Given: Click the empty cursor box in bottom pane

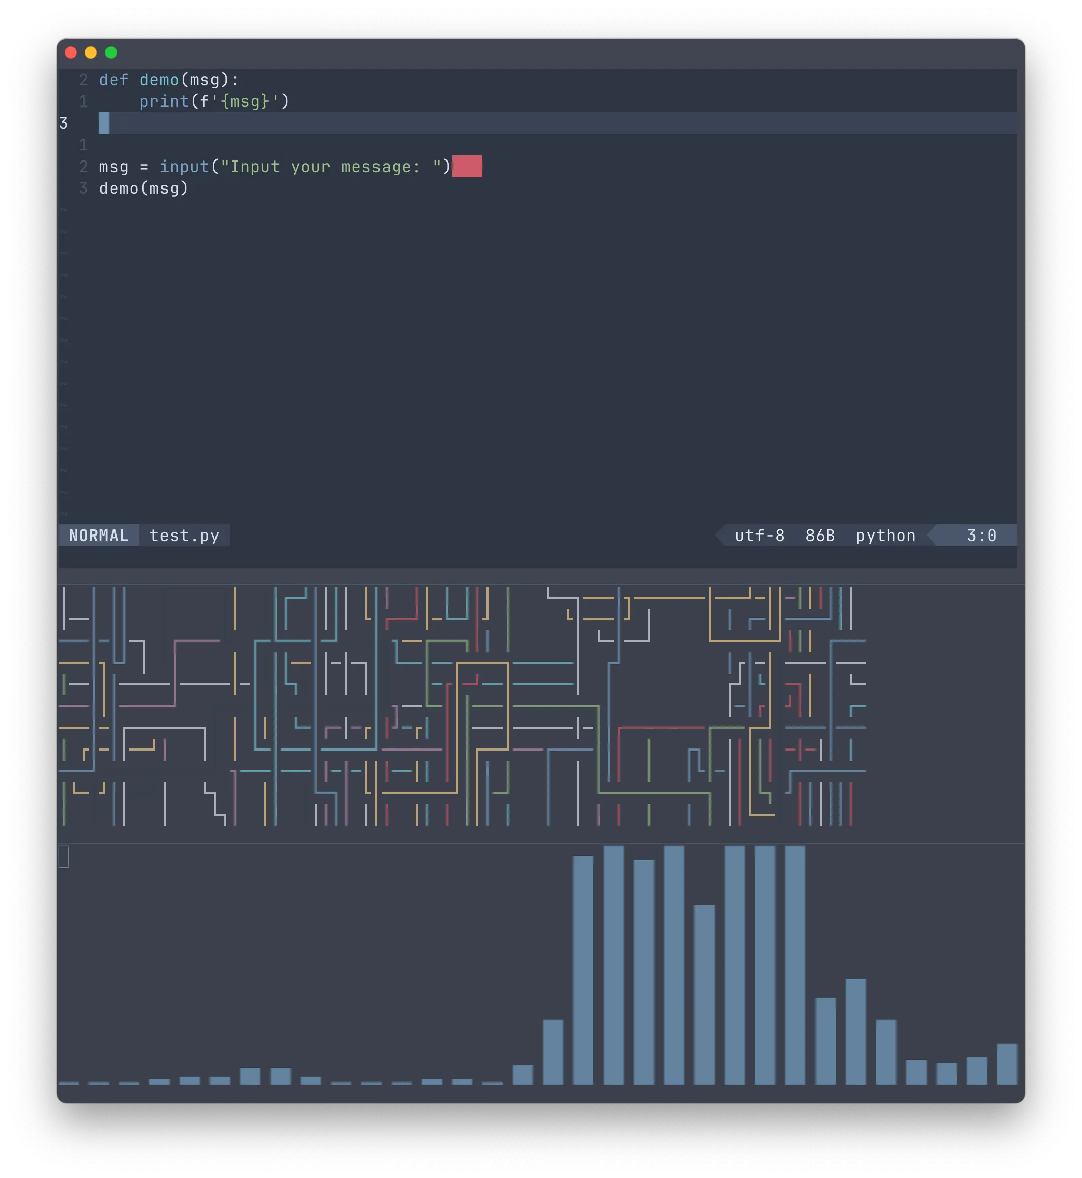Looking at the screenshot, I should point(64,856).
